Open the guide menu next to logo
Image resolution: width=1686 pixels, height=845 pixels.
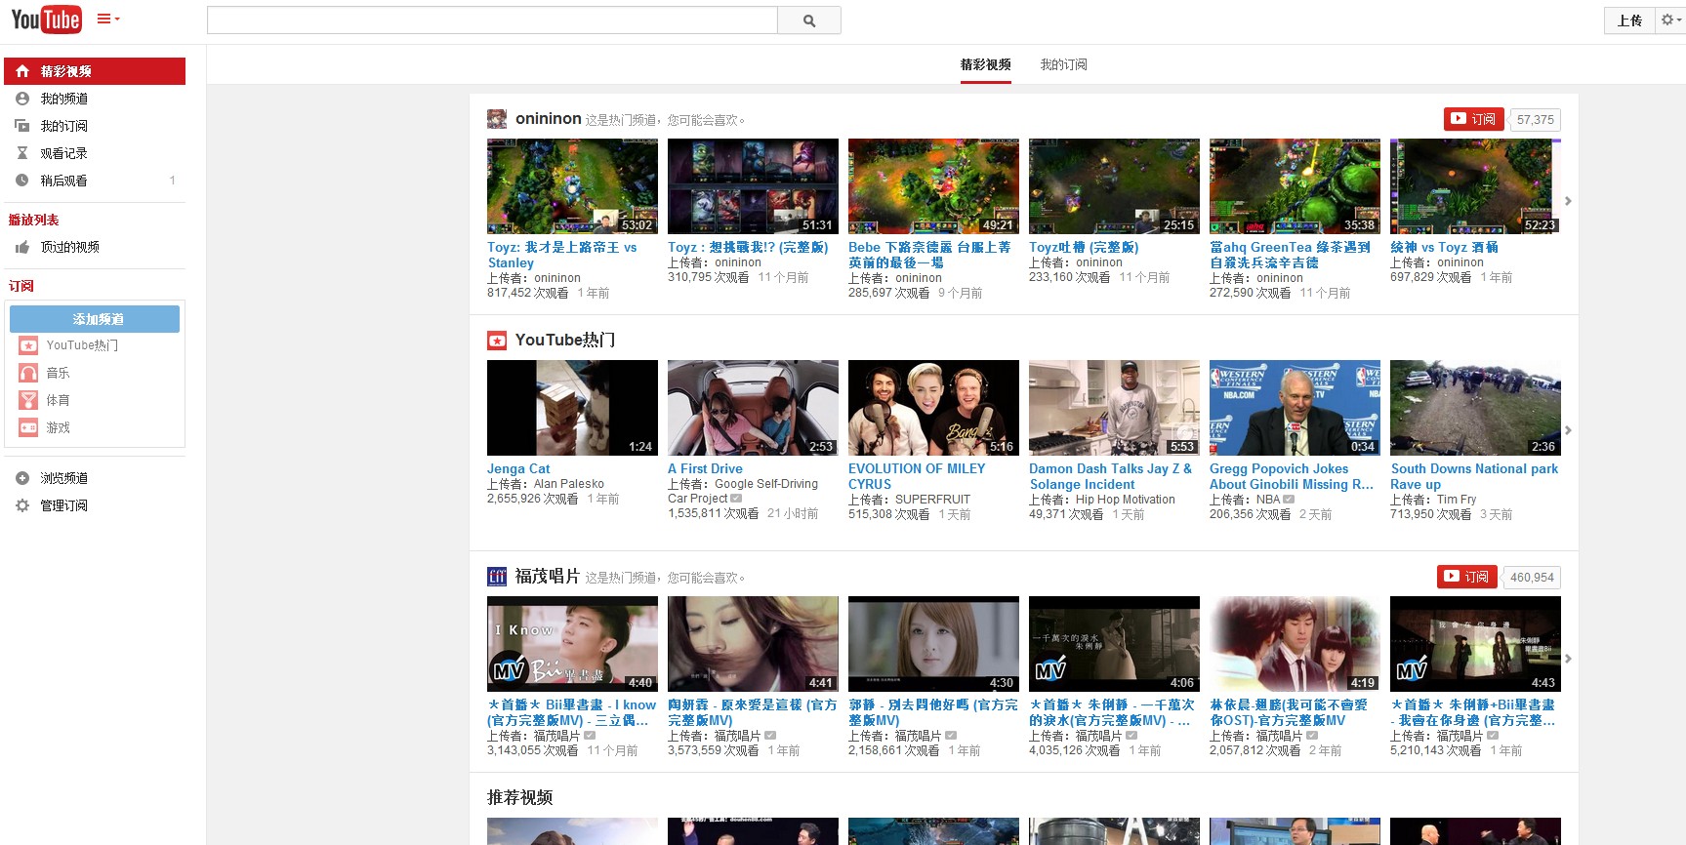point(108,20)
